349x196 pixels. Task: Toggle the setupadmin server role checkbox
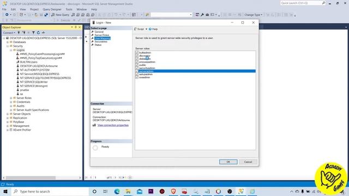click(x=137, y=74)
